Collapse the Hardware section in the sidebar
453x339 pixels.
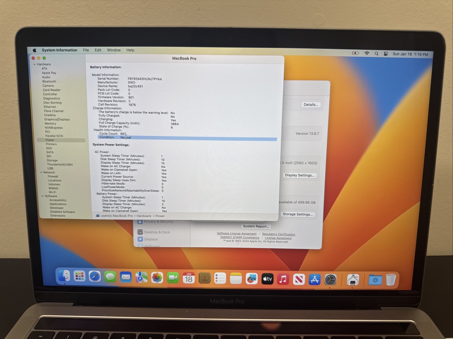[x=35, y=64]
